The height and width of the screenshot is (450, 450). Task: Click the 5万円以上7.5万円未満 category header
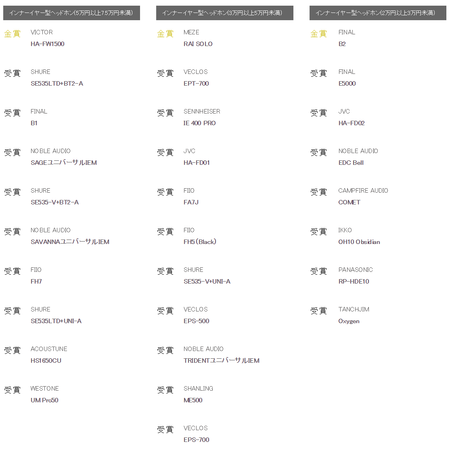71,13
